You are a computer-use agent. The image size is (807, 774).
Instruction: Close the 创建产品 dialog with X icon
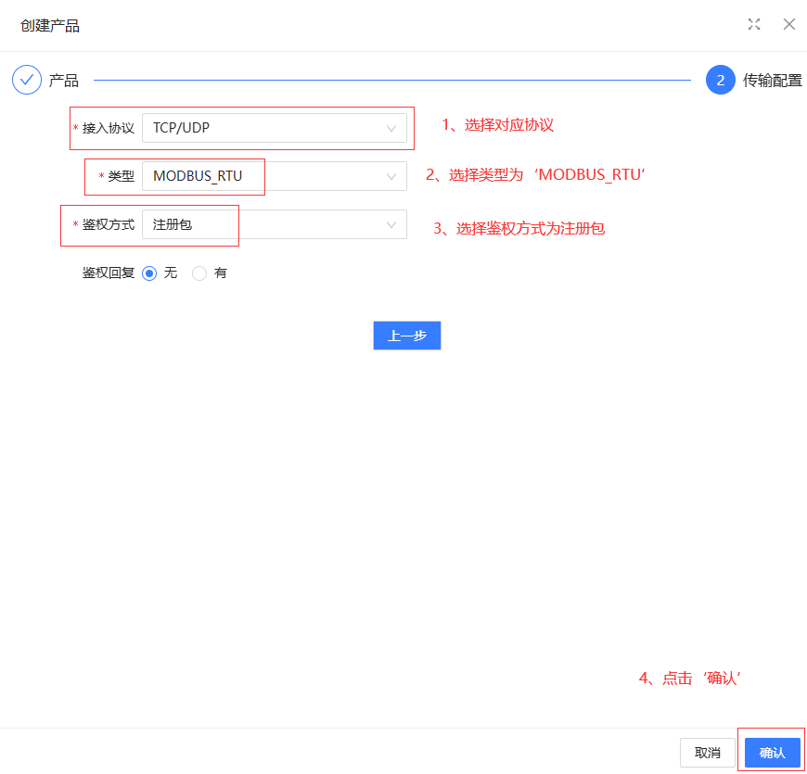(789, 25)
